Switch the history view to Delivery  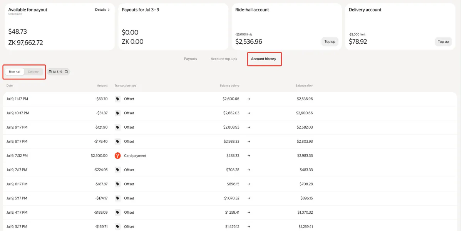point(33,72)
